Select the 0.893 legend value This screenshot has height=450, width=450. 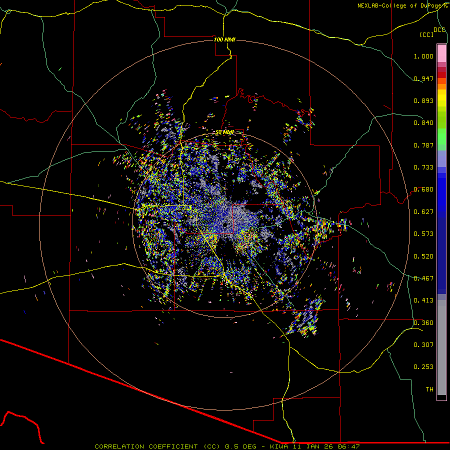(423, 100)
